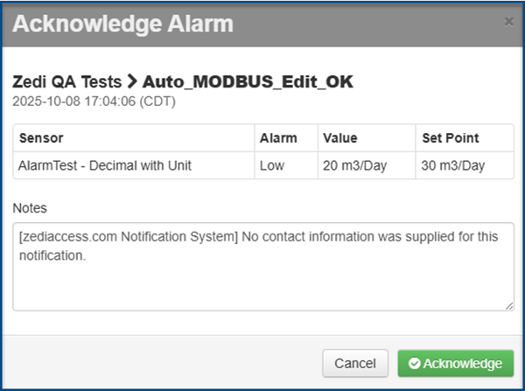The height and width of the screenshot is (391, 525).
Task: Click the Low alarm cell
Action: 271,164
